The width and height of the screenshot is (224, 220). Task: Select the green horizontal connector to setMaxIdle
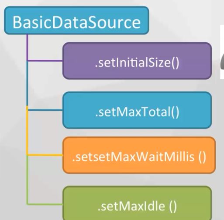(45, 204)
